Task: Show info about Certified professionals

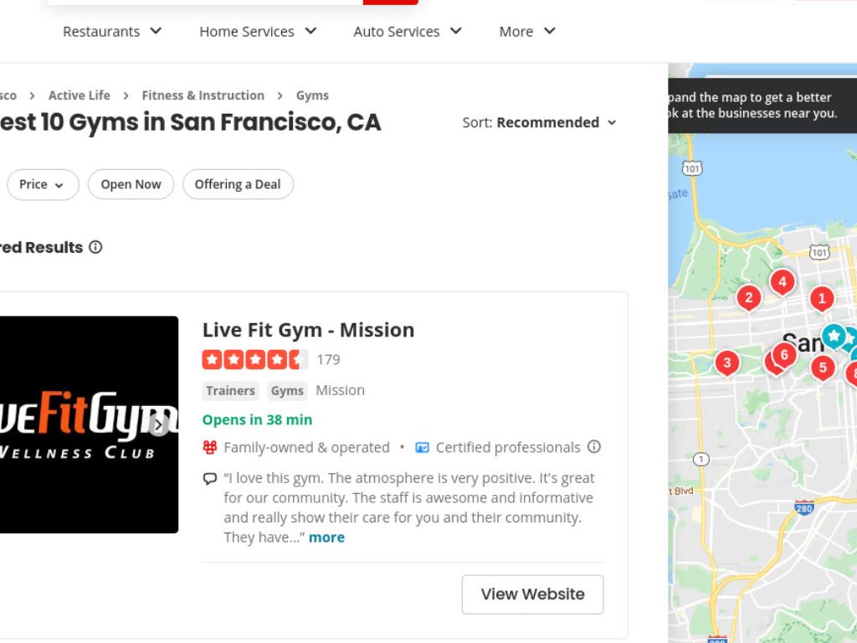Action: click(594, 447)
